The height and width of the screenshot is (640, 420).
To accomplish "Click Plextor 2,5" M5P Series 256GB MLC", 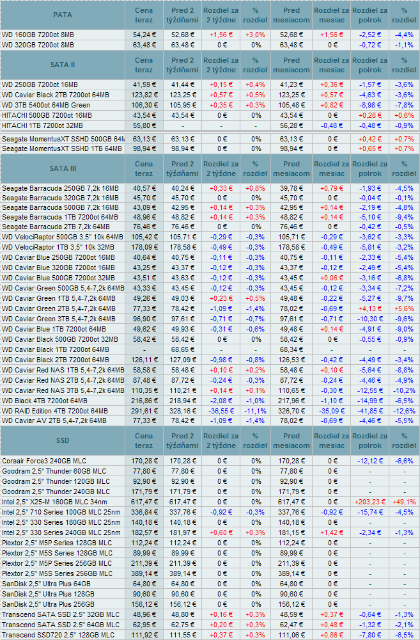I will pos(57,563).
